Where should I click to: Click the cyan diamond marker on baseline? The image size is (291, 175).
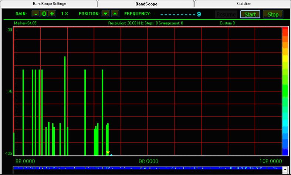coord(111,155)
